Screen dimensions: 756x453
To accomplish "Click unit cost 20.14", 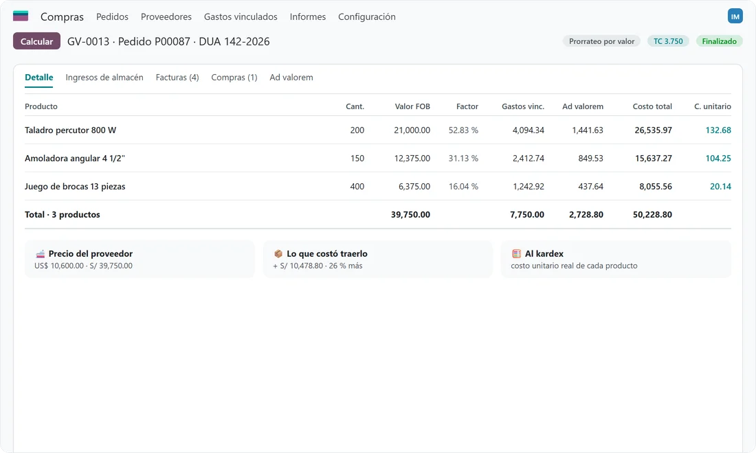I will coord(720,186).
